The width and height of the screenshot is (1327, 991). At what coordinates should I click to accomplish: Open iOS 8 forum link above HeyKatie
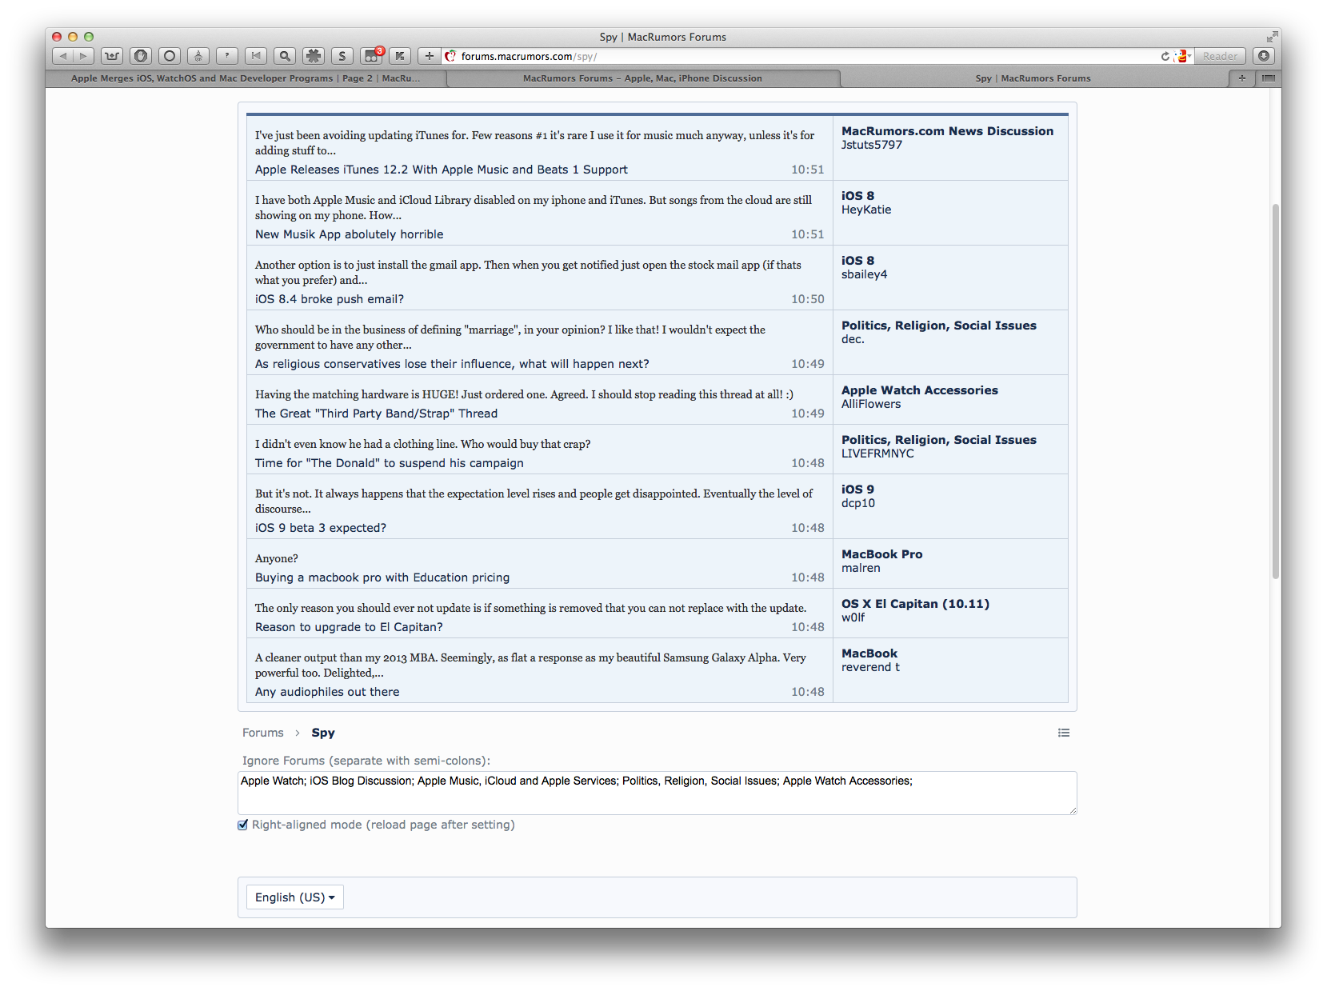tap(857, 196)
